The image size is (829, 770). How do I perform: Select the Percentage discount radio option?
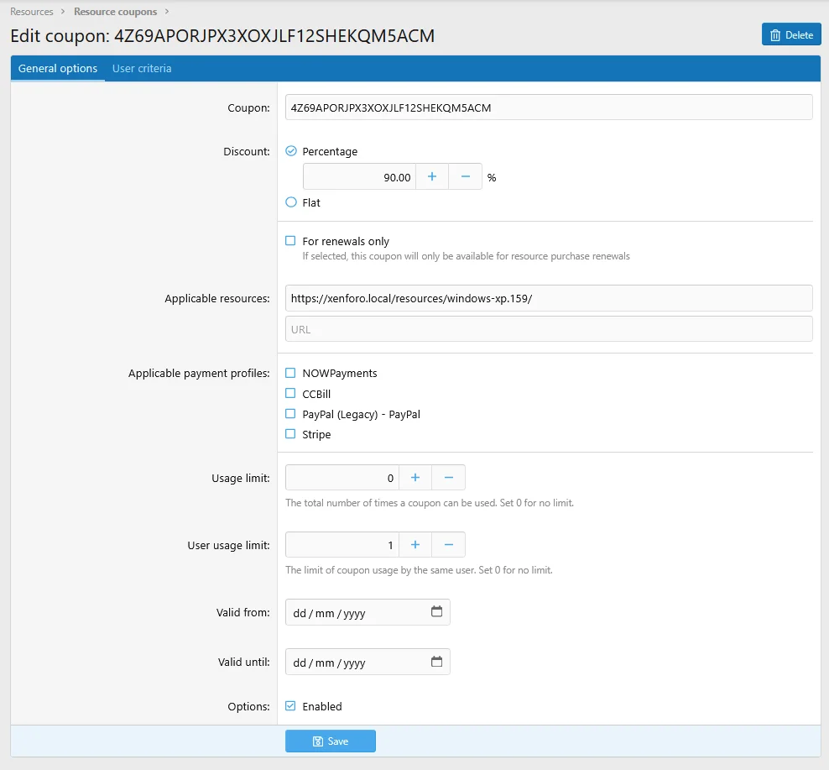(x=291, y=152)
